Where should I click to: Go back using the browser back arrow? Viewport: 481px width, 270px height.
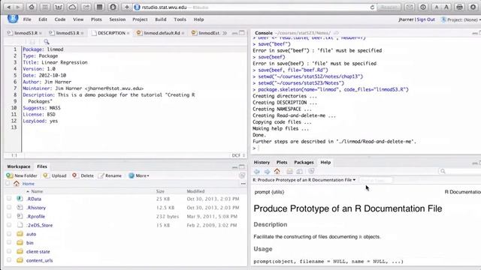click(9, 7)
